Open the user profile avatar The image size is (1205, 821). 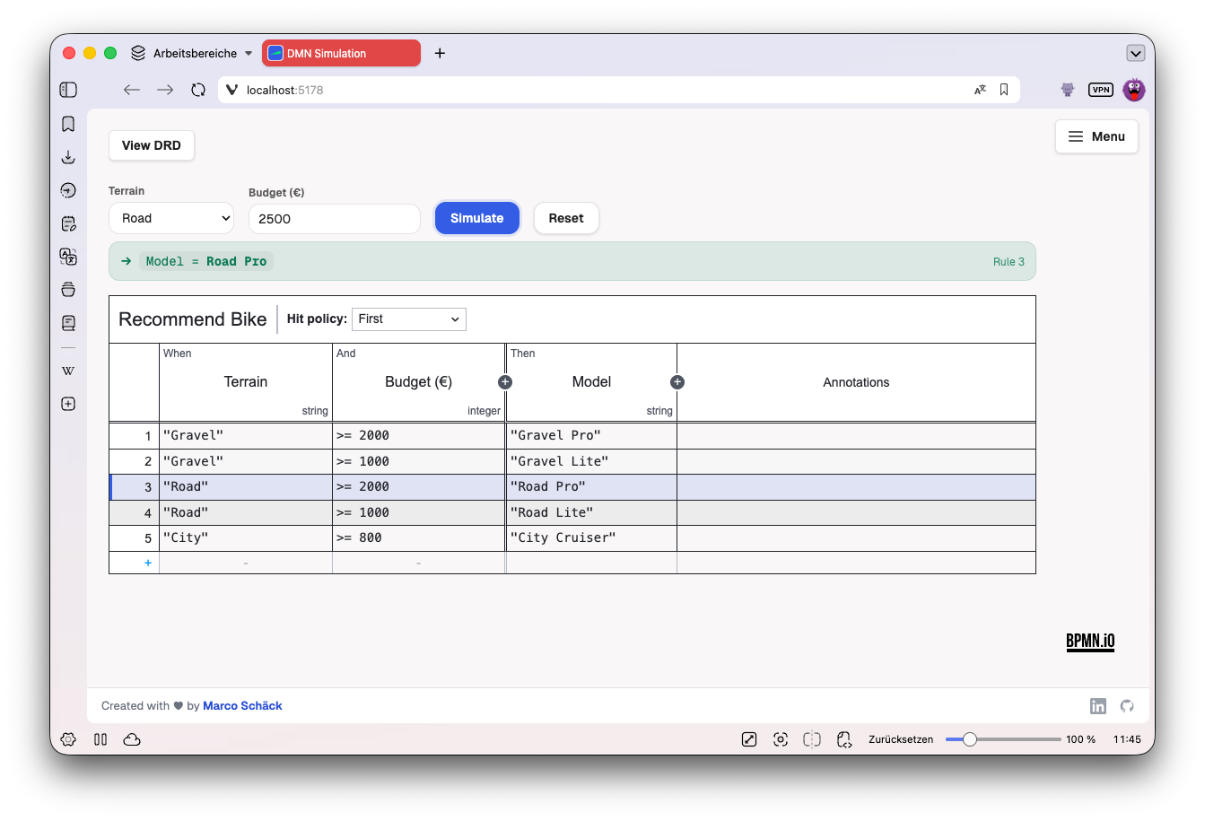[x=1134, y=90]
